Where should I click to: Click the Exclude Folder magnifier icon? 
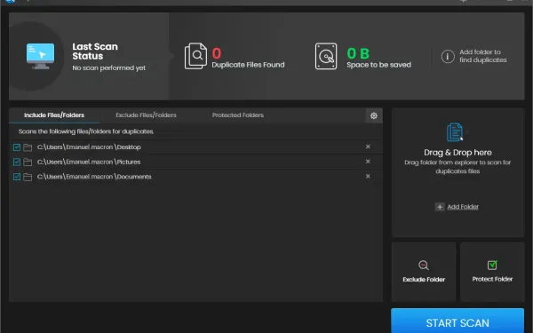pos(424,265)
